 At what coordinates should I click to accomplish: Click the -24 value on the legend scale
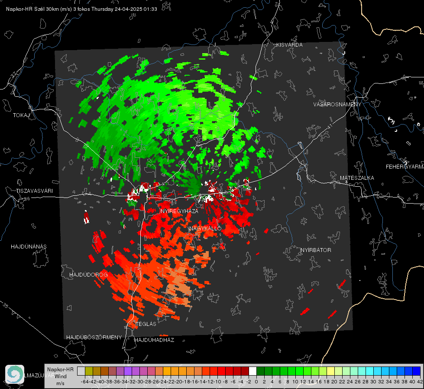click(163, 382)
